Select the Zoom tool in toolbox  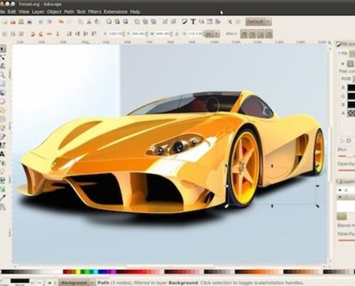3,75
